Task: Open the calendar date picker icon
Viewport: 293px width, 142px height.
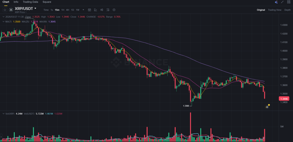Action: pyautogui.click(x=90, y=10)
